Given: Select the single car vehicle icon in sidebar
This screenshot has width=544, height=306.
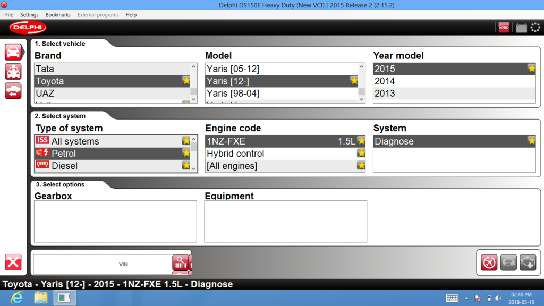Looking at the screenshot, I should click(13, 52).
